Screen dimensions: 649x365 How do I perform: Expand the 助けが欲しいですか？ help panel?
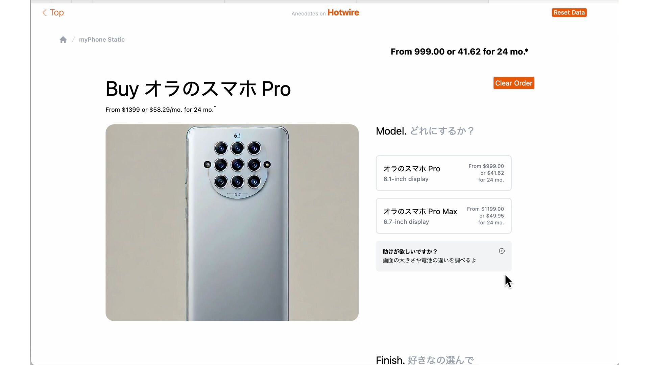point(443,256)
